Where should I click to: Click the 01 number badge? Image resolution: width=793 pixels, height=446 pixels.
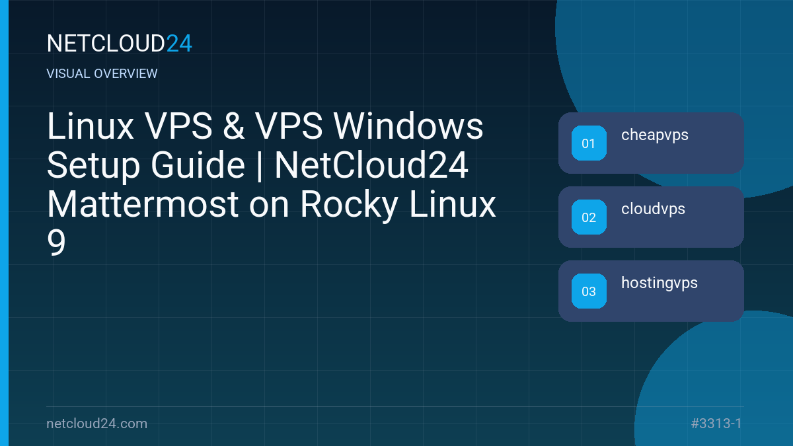(589, 143)
